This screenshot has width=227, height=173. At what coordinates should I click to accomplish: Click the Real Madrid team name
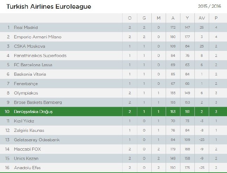point(26,27)
